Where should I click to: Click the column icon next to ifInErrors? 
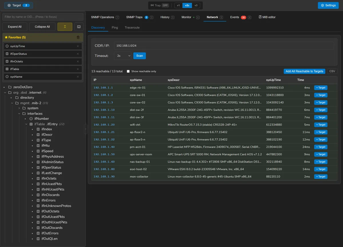coord(38,200)
